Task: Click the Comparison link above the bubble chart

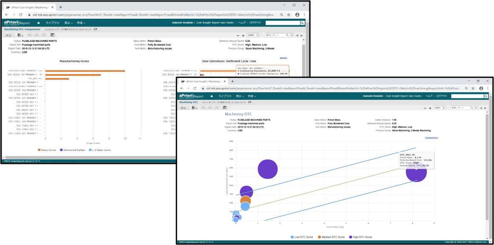Action: click(431, 138)
